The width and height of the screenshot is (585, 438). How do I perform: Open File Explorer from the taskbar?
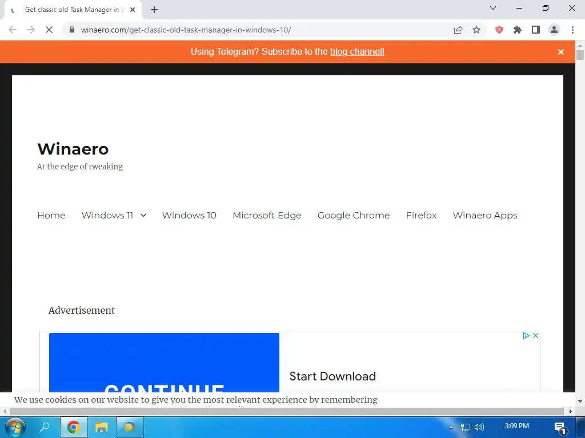tap(102, 427)
